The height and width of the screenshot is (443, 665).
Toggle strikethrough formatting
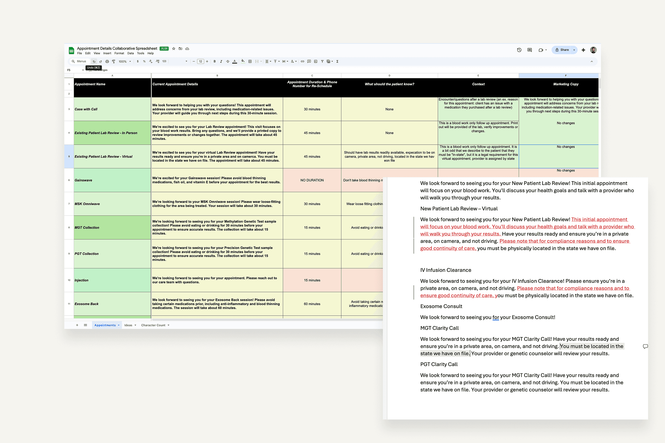[x=228, y=61]
